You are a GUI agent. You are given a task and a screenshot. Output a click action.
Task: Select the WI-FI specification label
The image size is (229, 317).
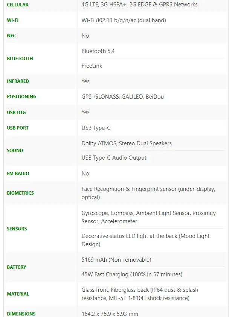click(x=12, y=20)
